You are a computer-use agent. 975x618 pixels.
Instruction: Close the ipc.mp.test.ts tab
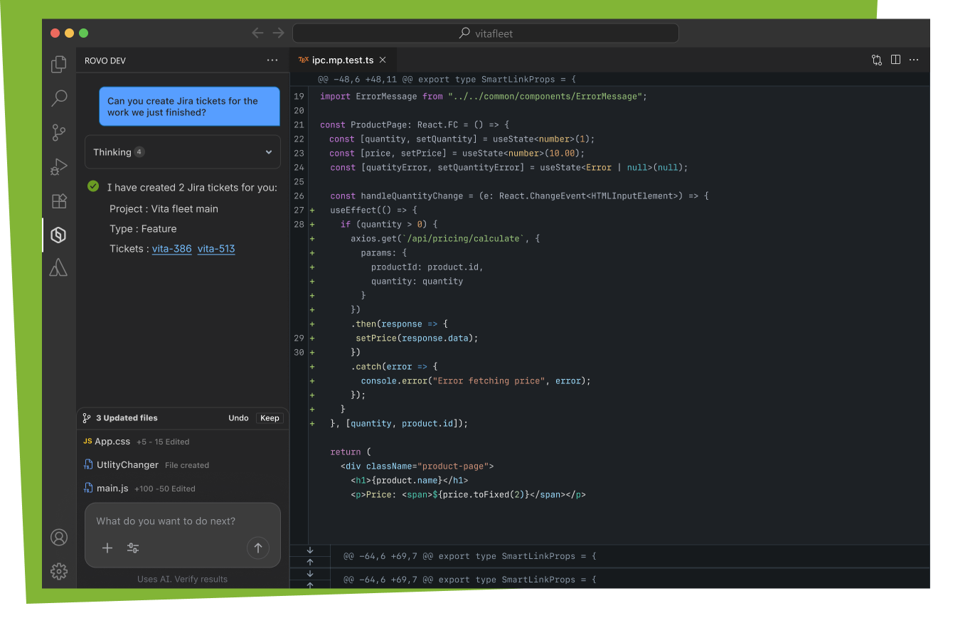(x=383, y=60)
